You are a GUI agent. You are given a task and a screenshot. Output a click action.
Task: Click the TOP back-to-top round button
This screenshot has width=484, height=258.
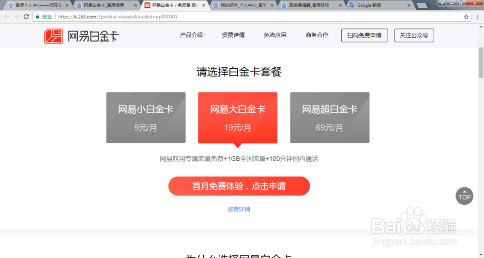click(464, 196)
